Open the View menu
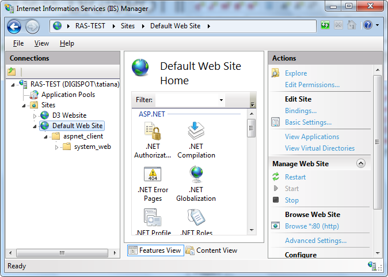This screenshot has height=277, width=388. point(41,43)
